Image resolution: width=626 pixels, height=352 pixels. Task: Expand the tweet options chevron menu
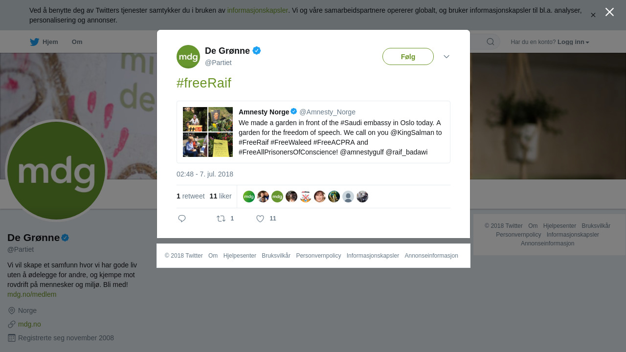(447, 57)
